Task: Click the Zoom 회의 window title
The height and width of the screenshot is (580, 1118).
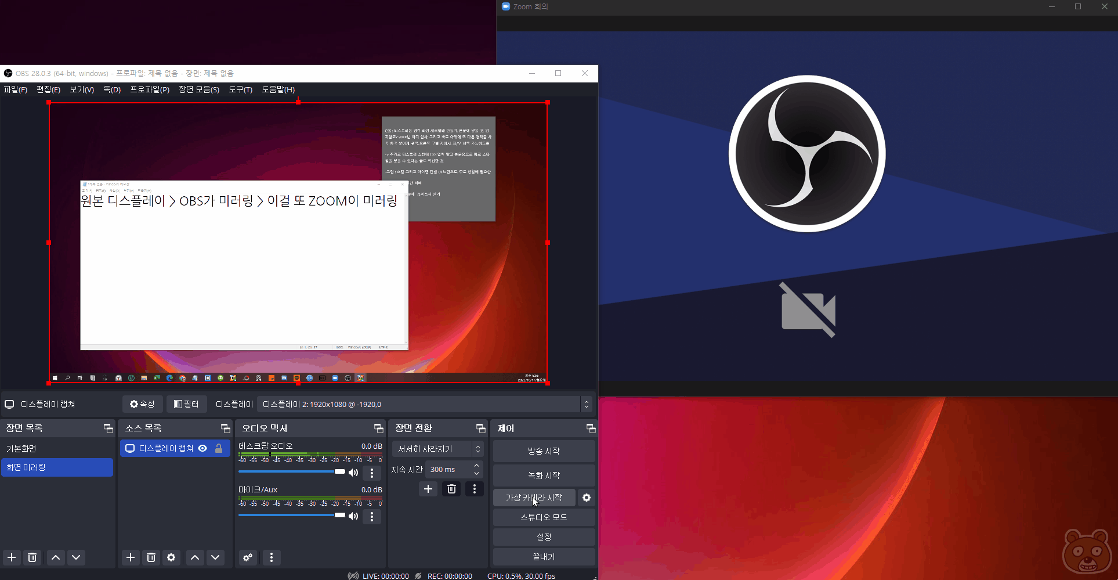Action: (x=530, y=6)
